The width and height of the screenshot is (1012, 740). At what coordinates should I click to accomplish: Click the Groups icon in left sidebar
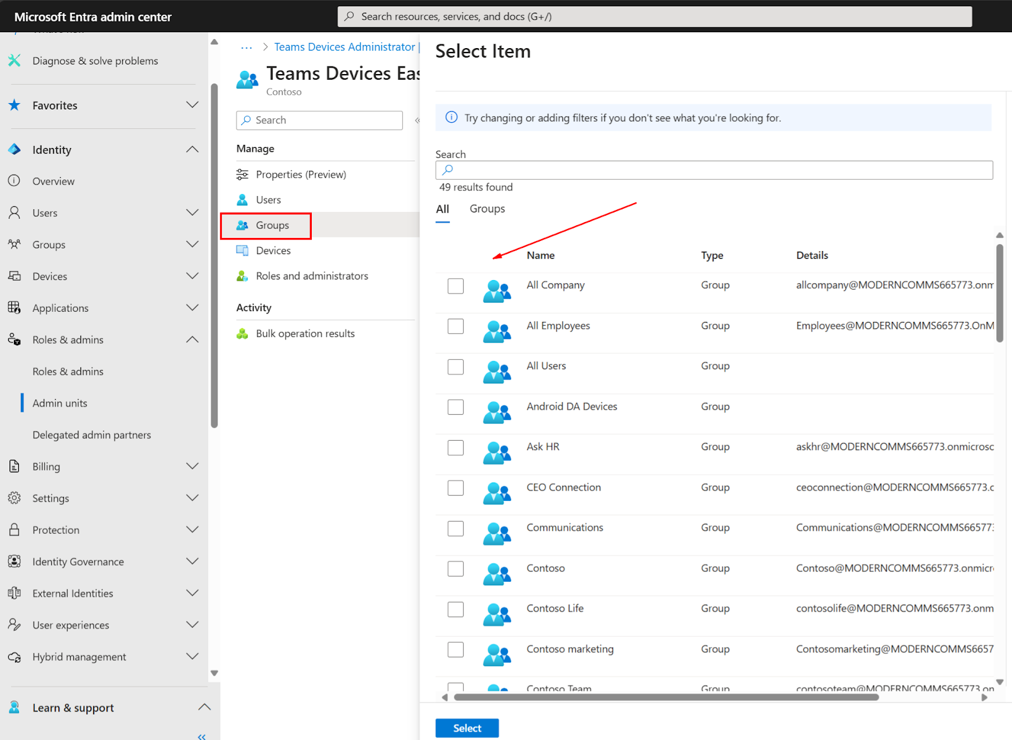point(14,244)
